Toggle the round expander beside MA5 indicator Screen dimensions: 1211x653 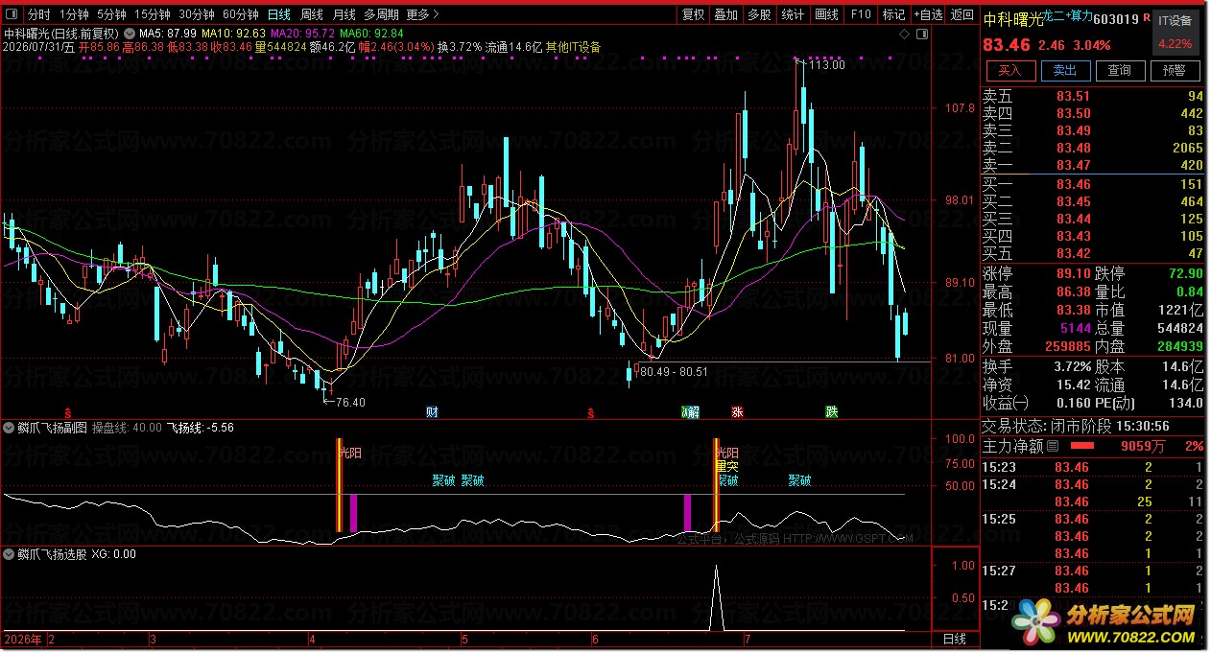(x=130, y=33)
